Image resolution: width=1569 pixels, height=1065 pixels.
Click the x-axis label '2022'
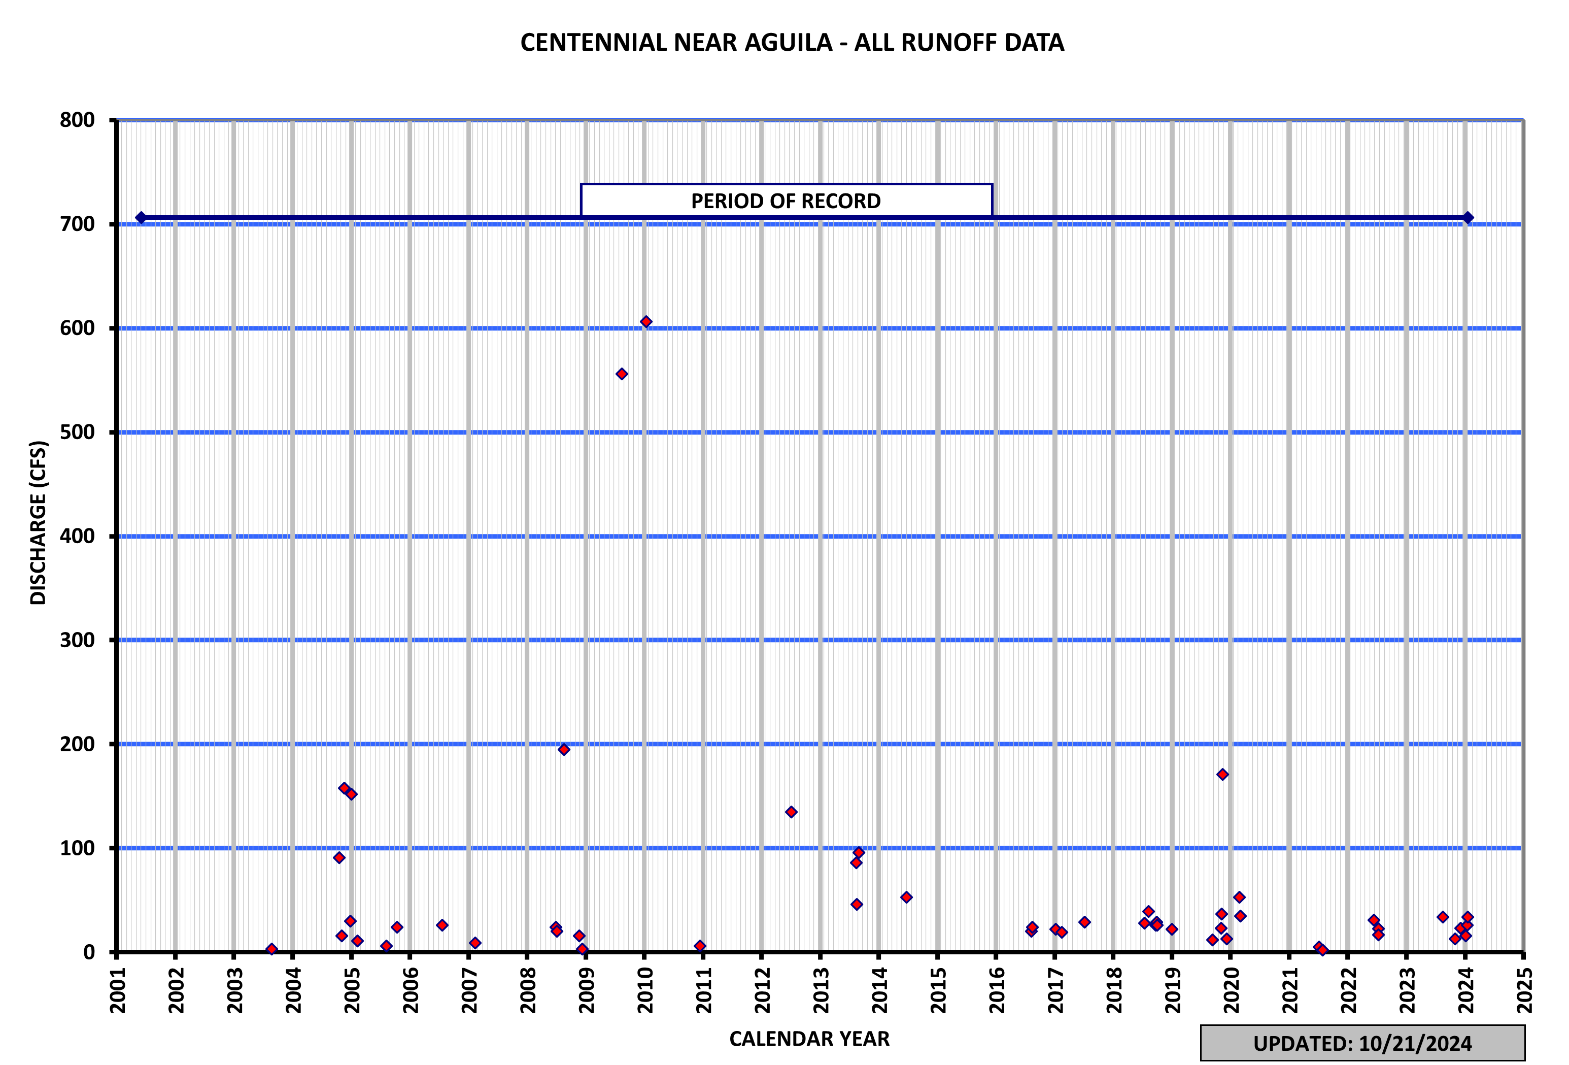[1349, 990]
